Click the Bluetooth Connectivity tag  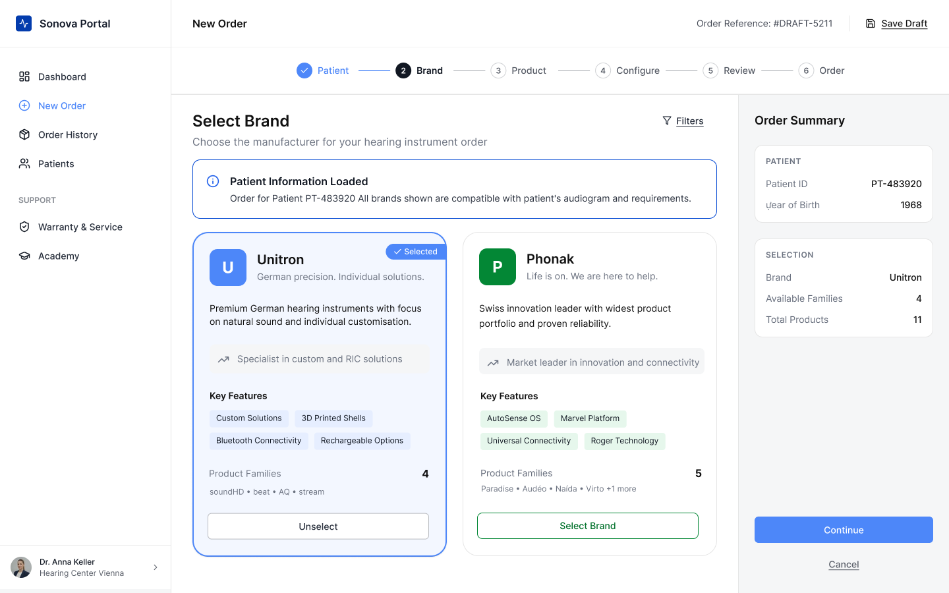pyautogui.click(x=259, y=441)
